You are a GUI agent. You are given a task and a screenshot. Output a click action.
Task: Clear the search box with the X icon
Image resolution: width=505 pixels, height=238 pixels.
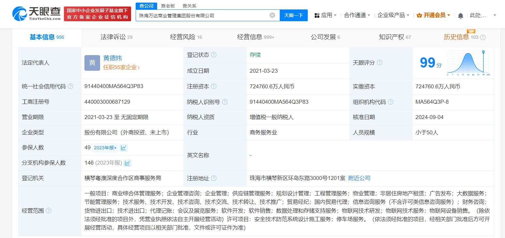tap(272, 15)
